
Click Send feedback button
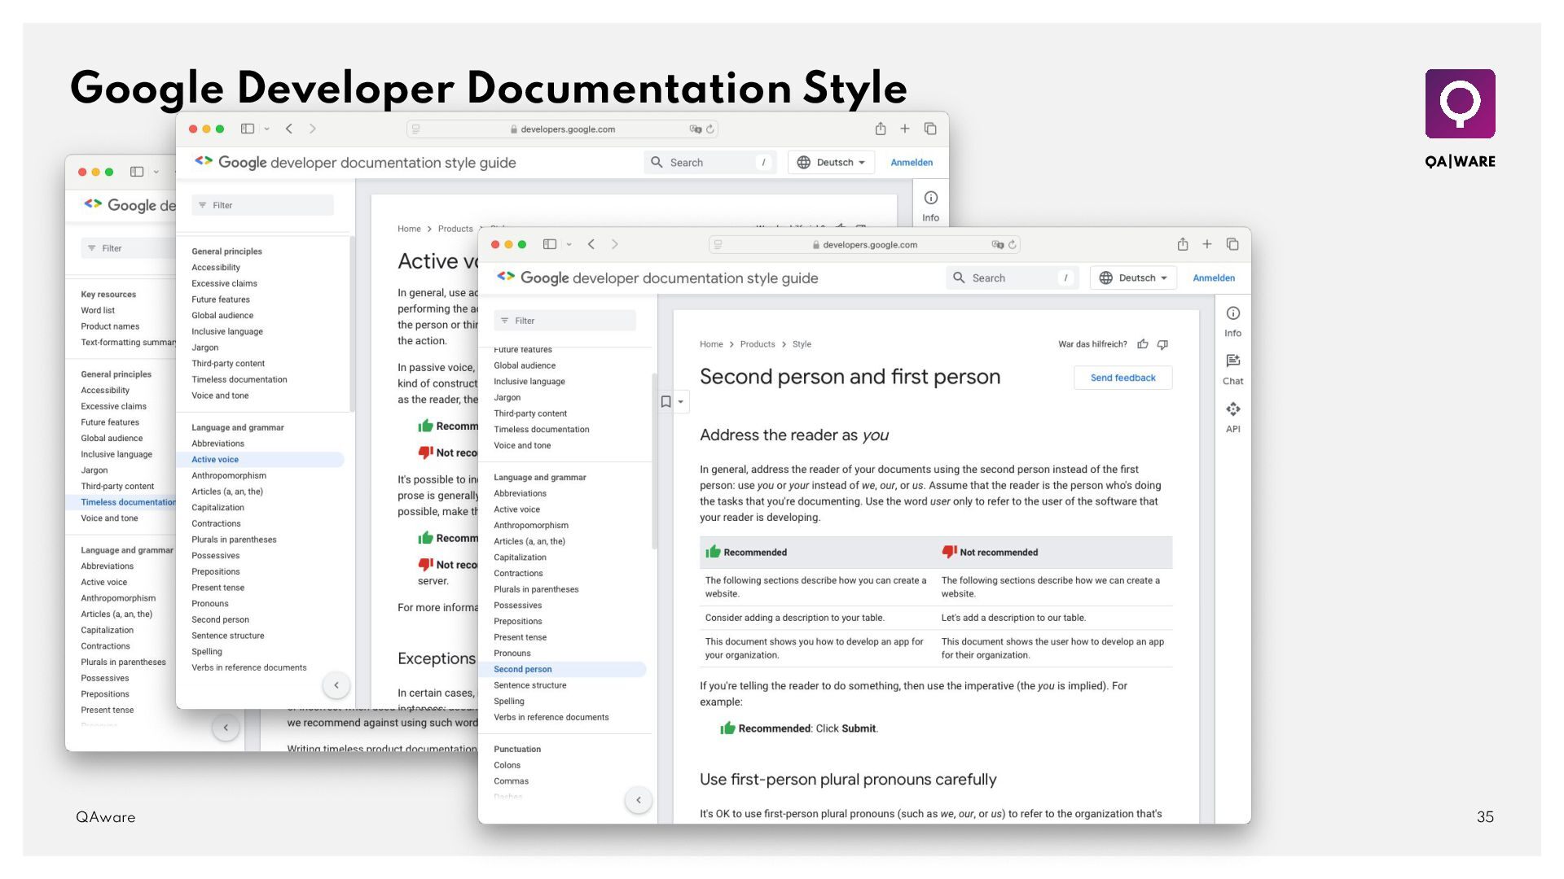tap(1122, 378)
